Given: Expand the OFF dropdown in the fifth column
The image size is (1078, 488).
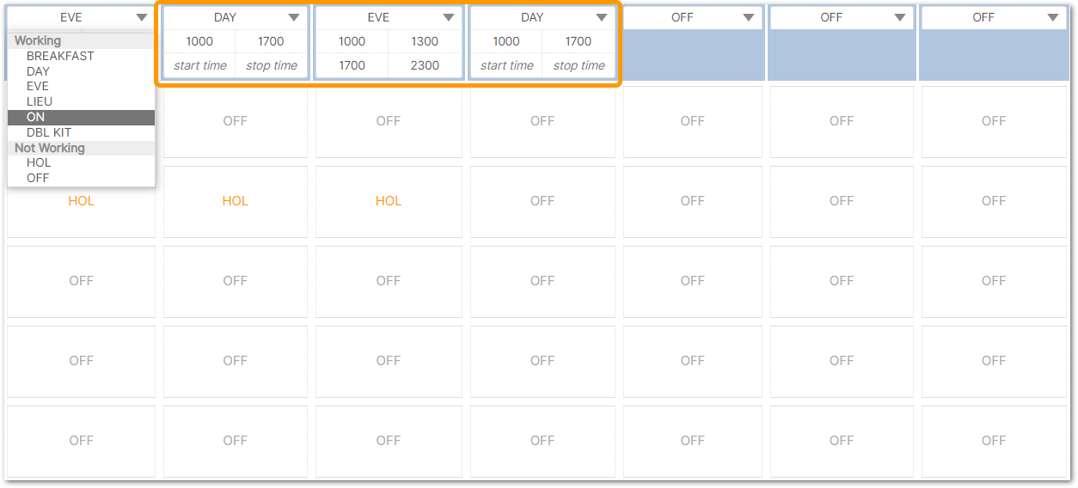Looking at the screenshot, I should coord(750,17).
